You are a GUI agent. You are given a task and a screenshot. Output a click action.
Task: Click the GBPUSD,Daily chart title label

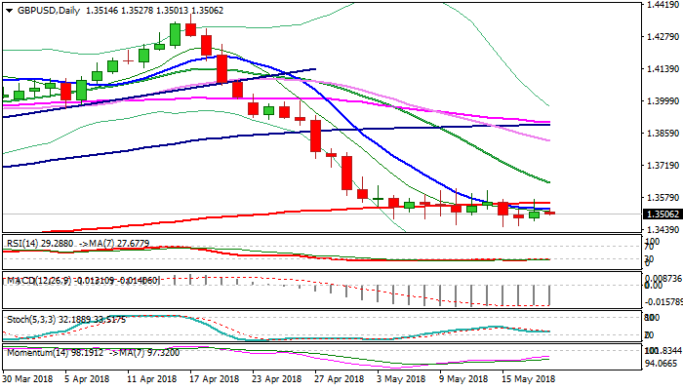click(x=44, y=11)
